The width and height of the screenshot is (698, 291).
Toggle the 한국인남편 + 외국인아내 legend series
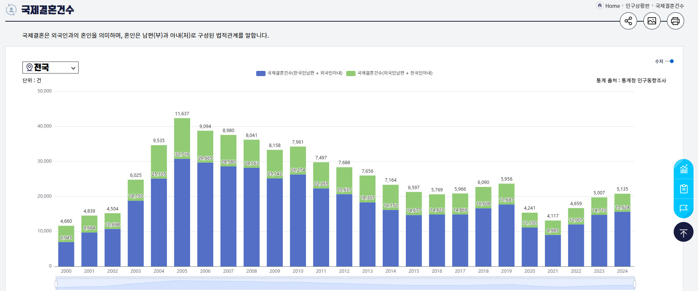point(299,73)
